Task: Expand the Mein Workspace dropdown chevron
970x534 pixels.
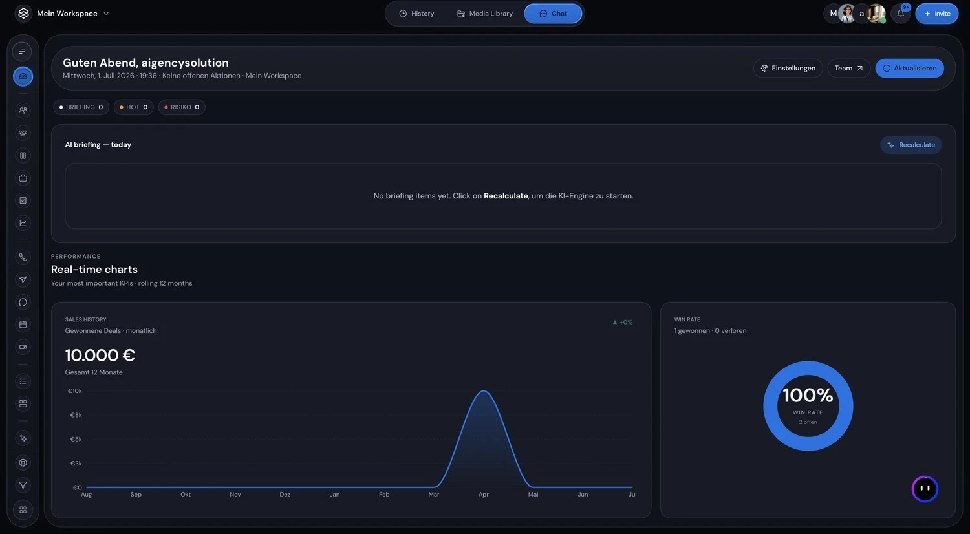Action: [x=106, y=14]
